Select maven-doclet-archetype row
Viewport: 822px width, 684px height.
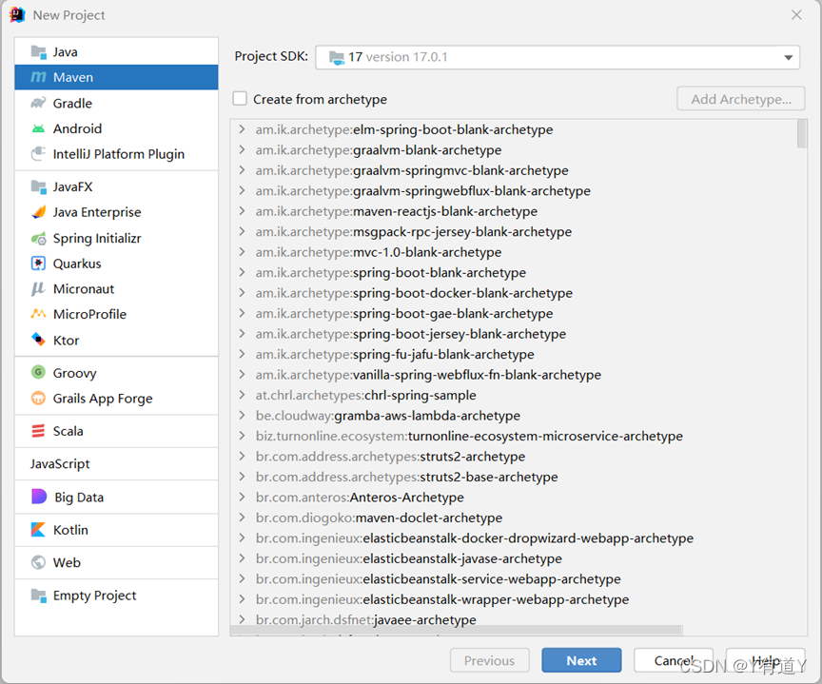(514, 518)
